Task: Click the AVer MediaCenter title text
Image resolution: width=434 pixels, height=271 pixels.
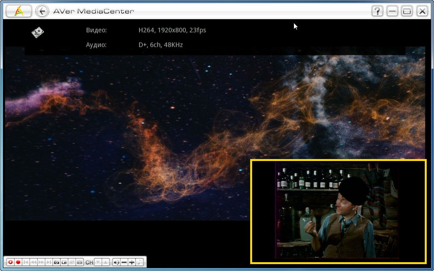Action: pos(94,11)
